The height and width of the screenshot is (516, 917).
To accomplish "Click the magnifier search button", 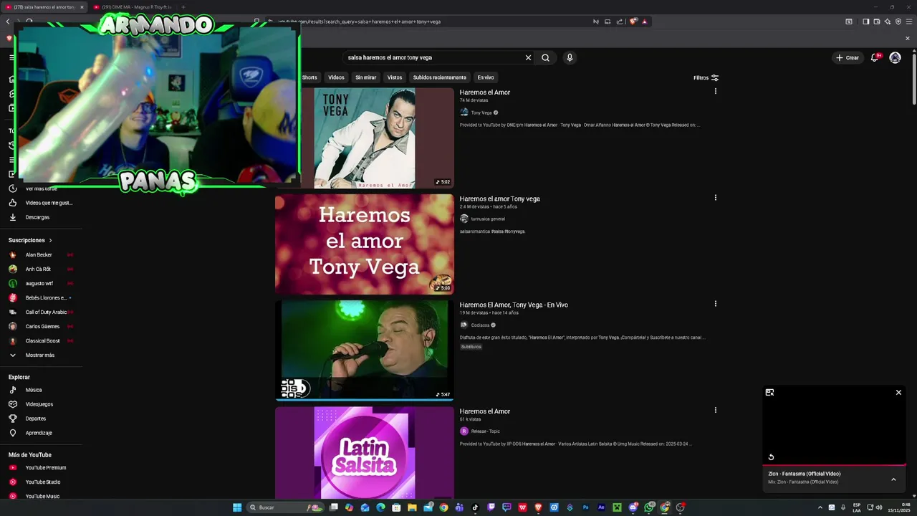I will pos(545,57).
